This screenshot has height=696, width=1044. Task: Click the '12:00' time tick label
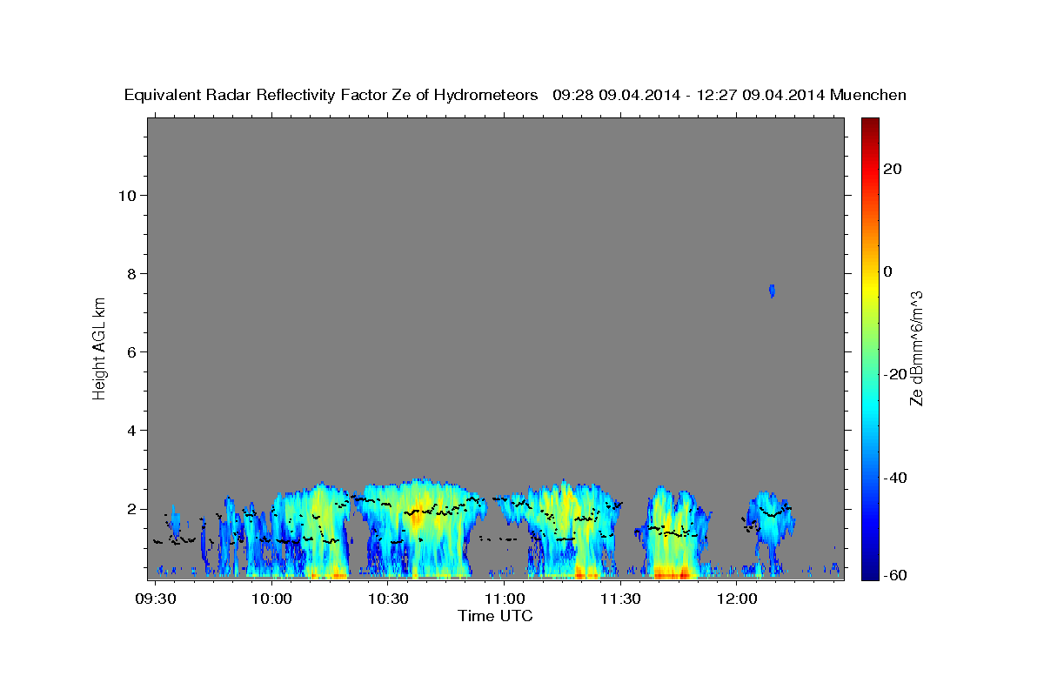point(736,599)
